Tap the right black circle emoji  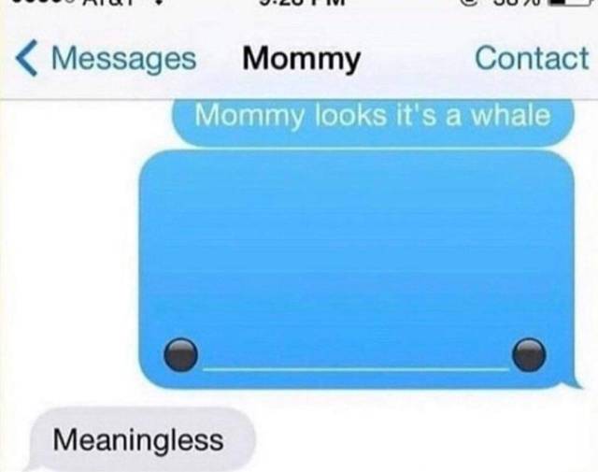tap(529, 355)
